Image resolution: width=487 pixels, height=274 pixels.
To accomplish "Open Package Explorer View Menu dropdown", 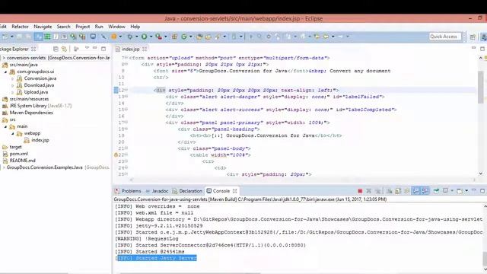I will coord(87,48).
